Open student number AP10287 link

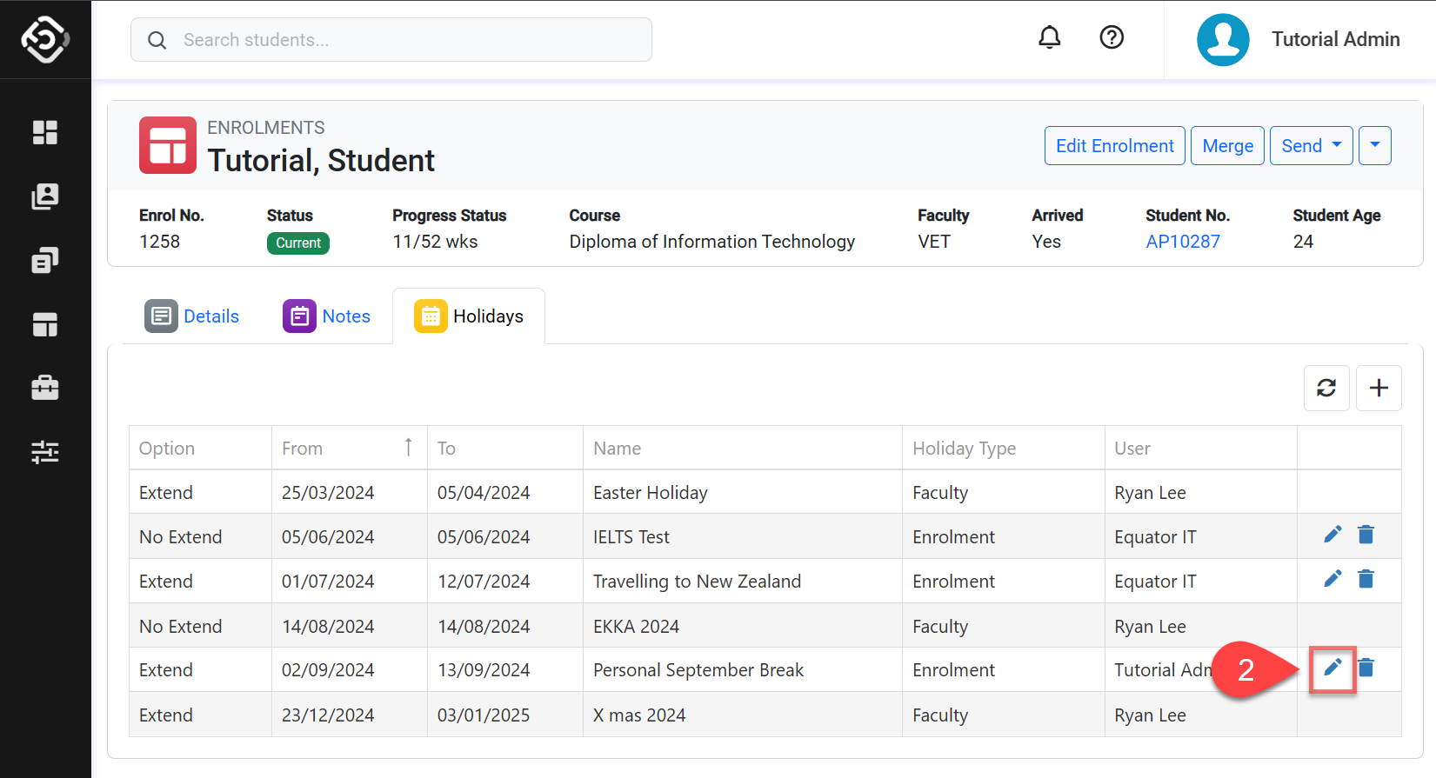1183,242
